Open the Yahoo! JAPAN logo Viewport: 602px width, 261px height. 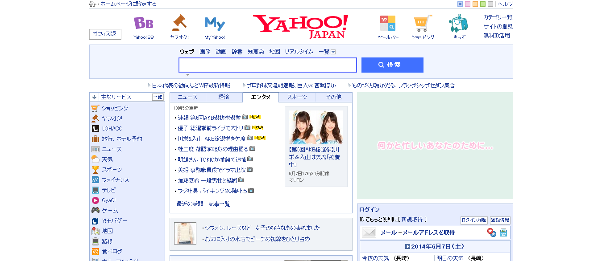[x=300, y=26]
